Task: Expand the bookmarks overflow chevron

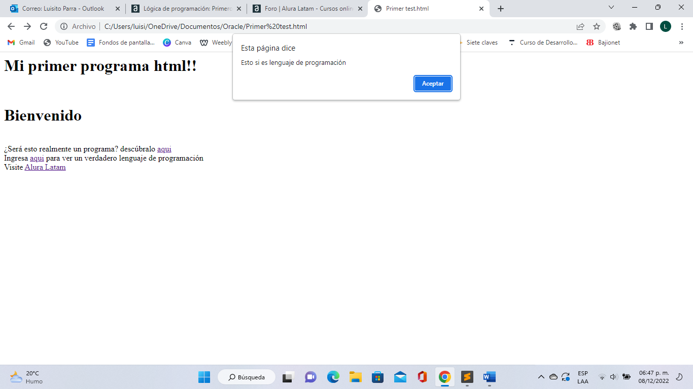Action: (x=681, y=43)
